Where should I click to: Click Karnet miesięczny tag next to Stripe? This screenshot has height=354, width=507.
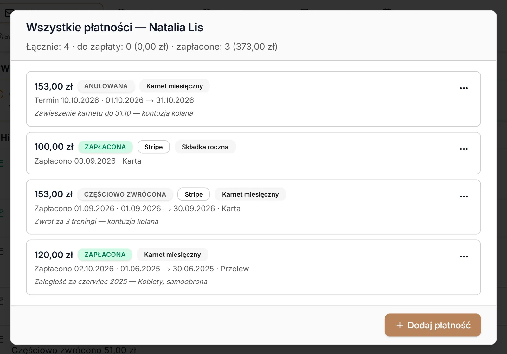250,194
